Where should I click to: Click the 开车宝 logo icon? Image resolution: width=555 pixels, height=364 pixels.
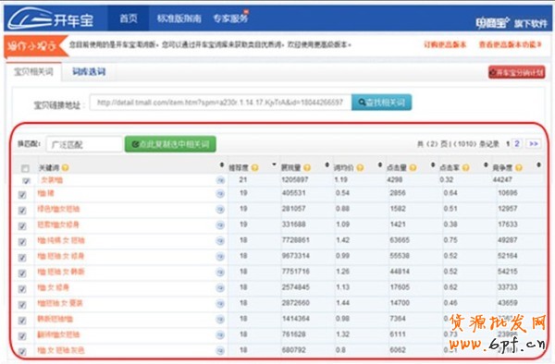(x=31, y=18)
